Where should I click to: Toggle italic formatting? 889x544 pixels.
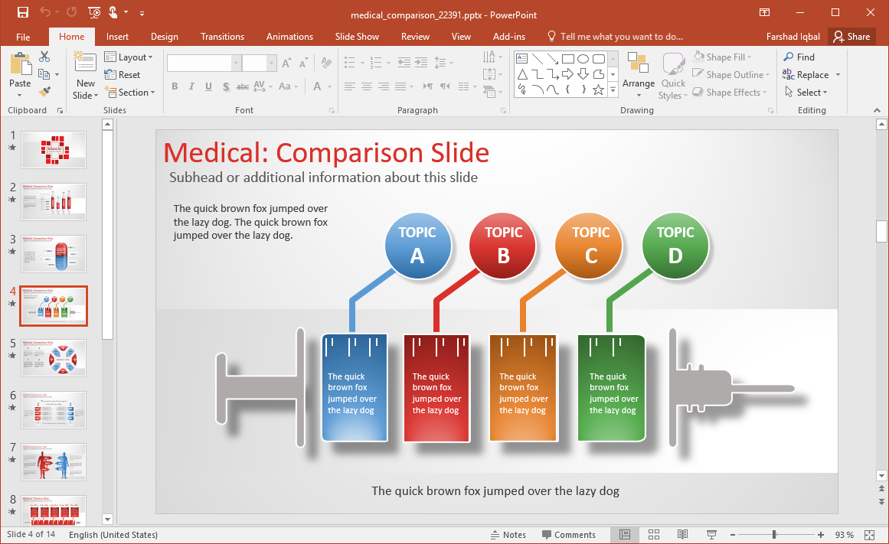[x=191, y=86]
